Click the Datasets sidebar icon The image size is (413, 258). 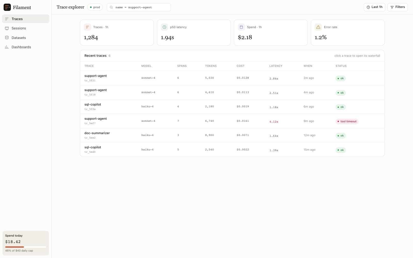pos(7,38)
